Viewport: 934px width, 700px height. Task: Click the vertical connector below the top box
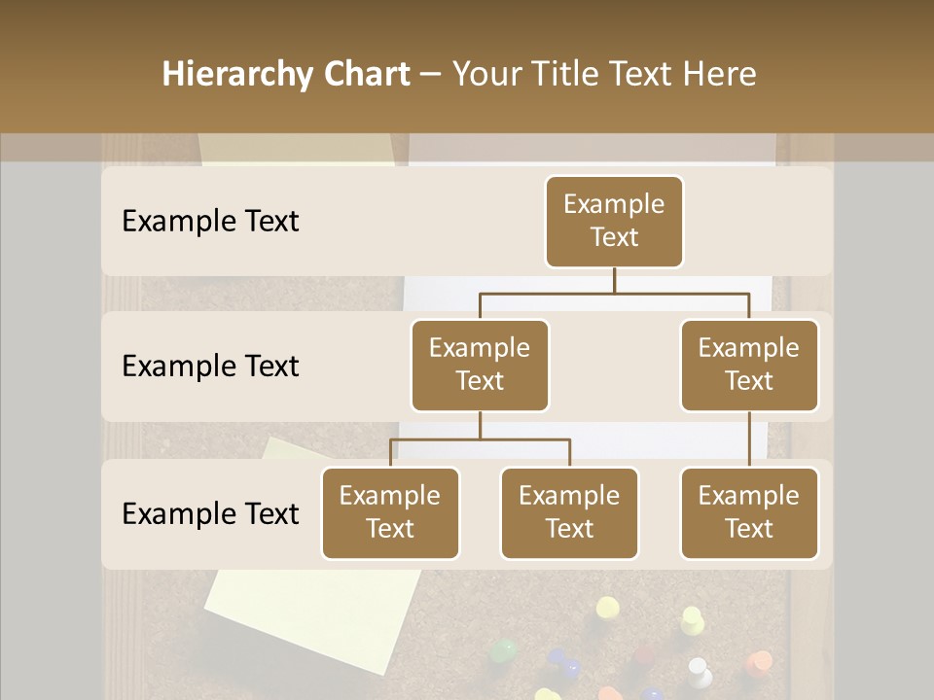(614, 280)
